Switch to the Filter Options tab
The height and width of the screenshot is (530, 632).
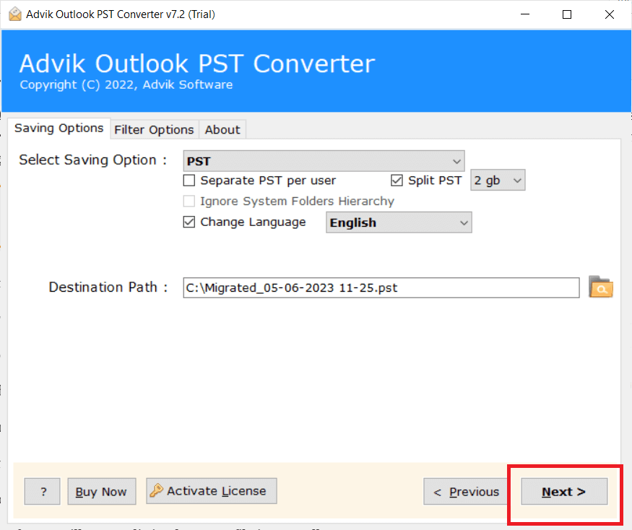tap(154, 130)
